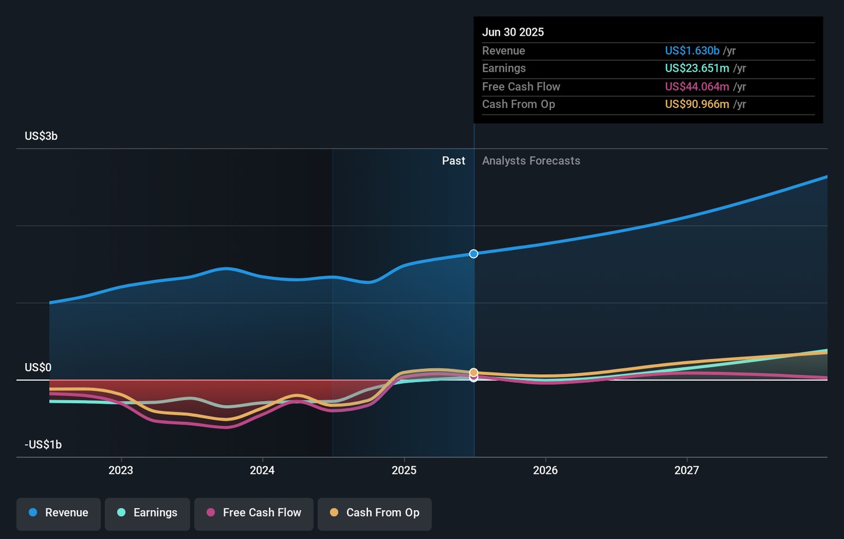Click the 2023 x-axis label
The height and width of the screenshot is (539, 844).
(x=121, y=470)
